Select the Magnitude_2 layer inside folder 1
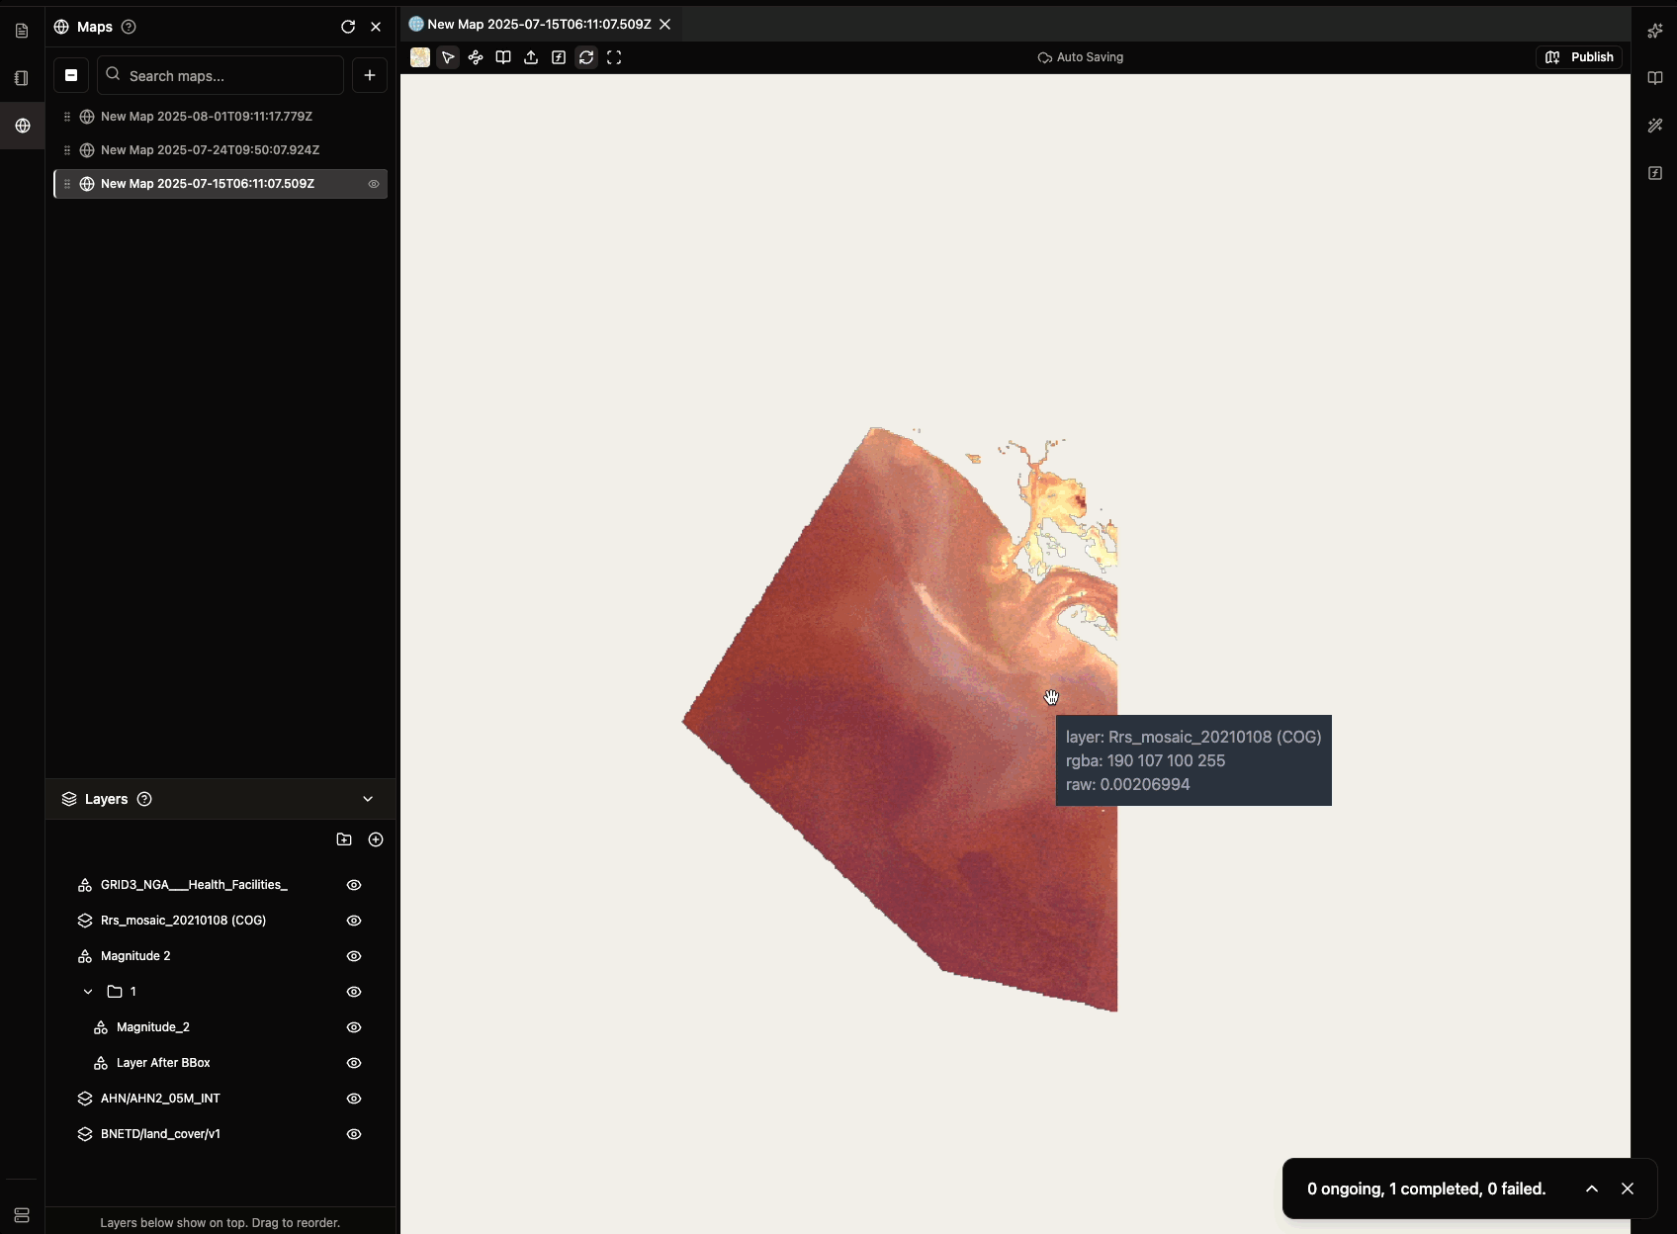This screenshot has width=1677, height=1234. tap(153, 1027)
